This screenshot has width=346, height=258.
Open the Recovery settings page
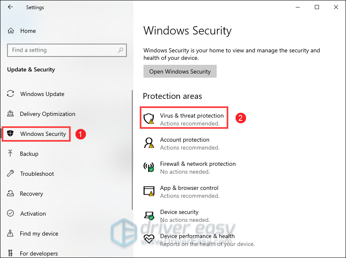coord(31,194)
